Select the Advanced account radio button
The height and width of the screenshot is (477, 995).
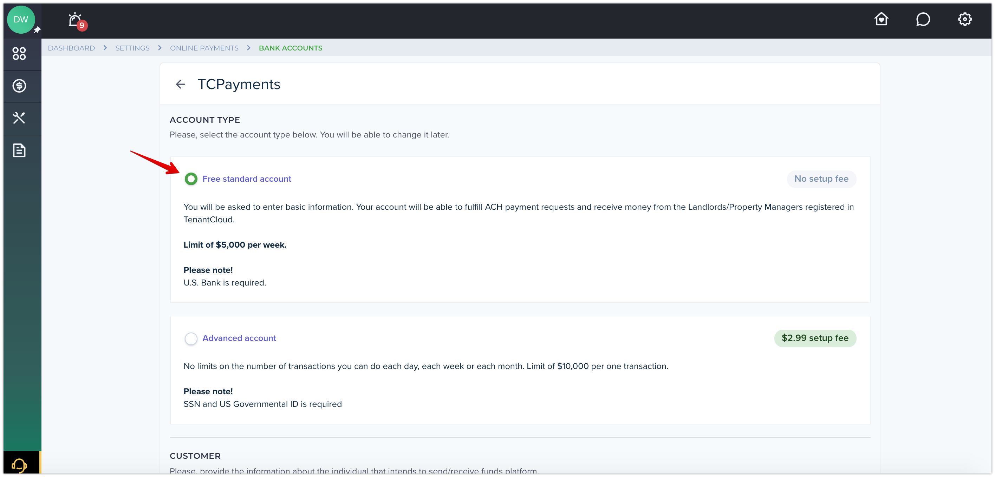point(191,338)
